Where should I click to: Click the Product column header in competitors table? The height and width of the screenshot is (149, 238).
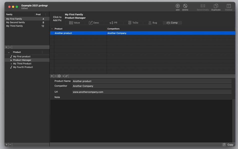[80, 29]
